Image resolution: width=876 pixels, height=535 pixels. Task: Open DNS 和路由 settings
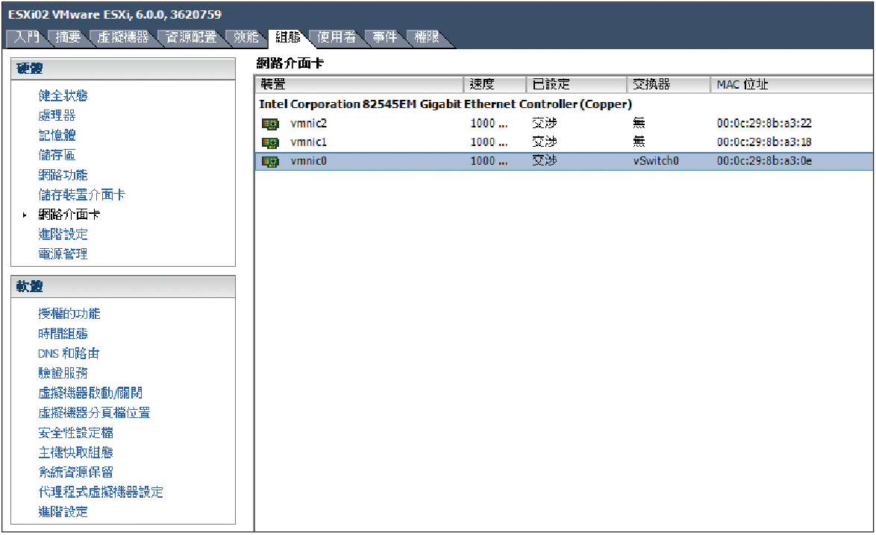coord(69,354)
